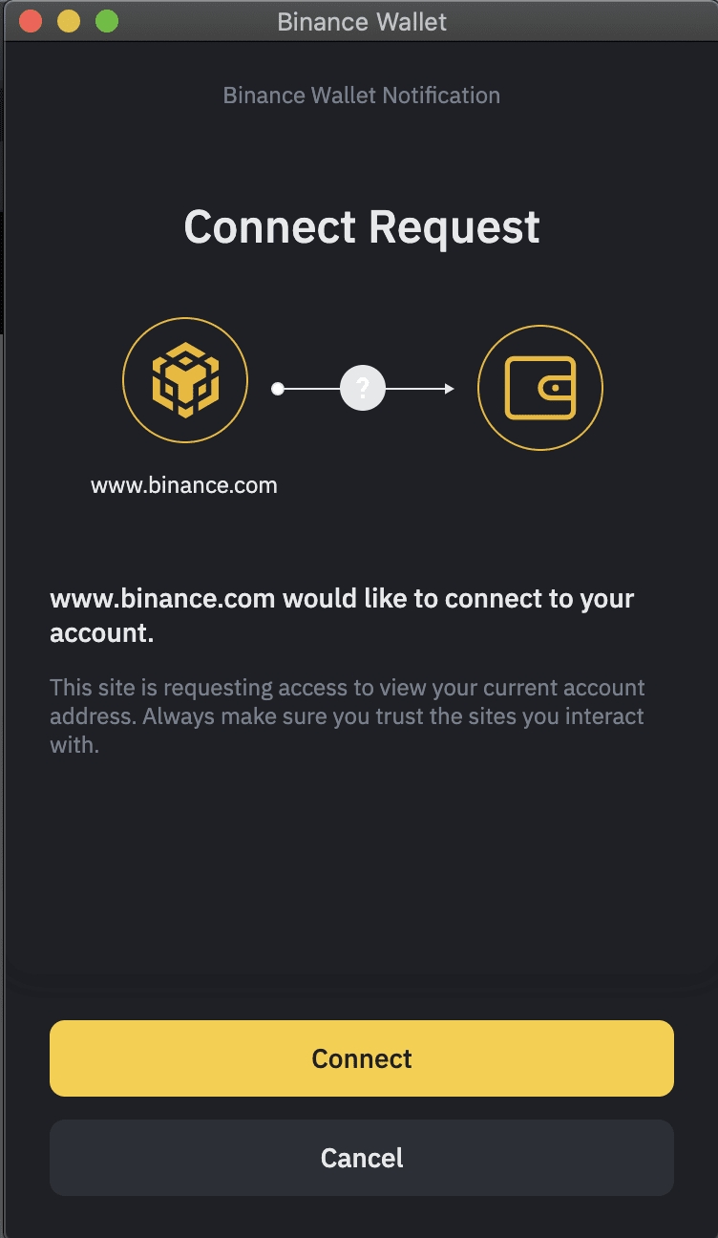The height and width of the screenshot is (1238, 718).
Task: Click the arrowhead pointing to wallet
Action: [449, 389]
